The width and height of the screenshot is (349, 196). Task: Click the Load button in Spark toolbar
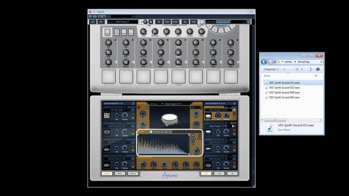pyautogui.click(x=93, y=22)
